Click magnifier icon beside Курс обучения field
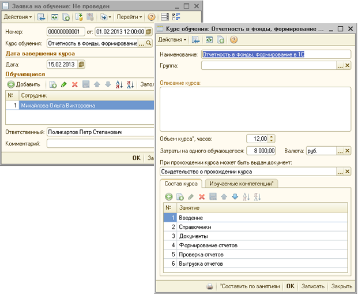Screen dimensions: 358x294 [x=149, y=43]
